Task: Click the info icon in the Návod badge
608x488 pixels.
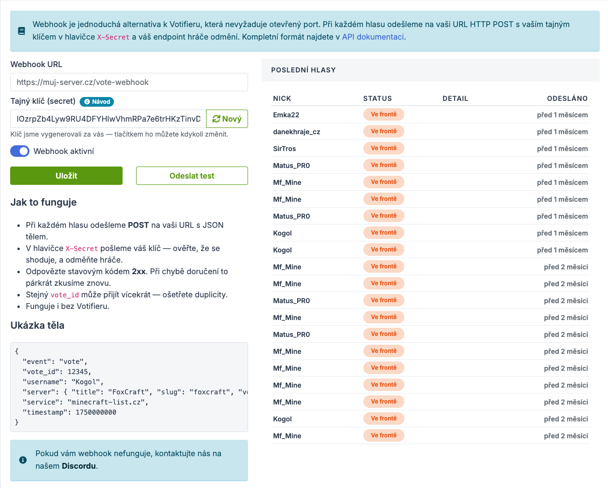Action: coord(87,102)
